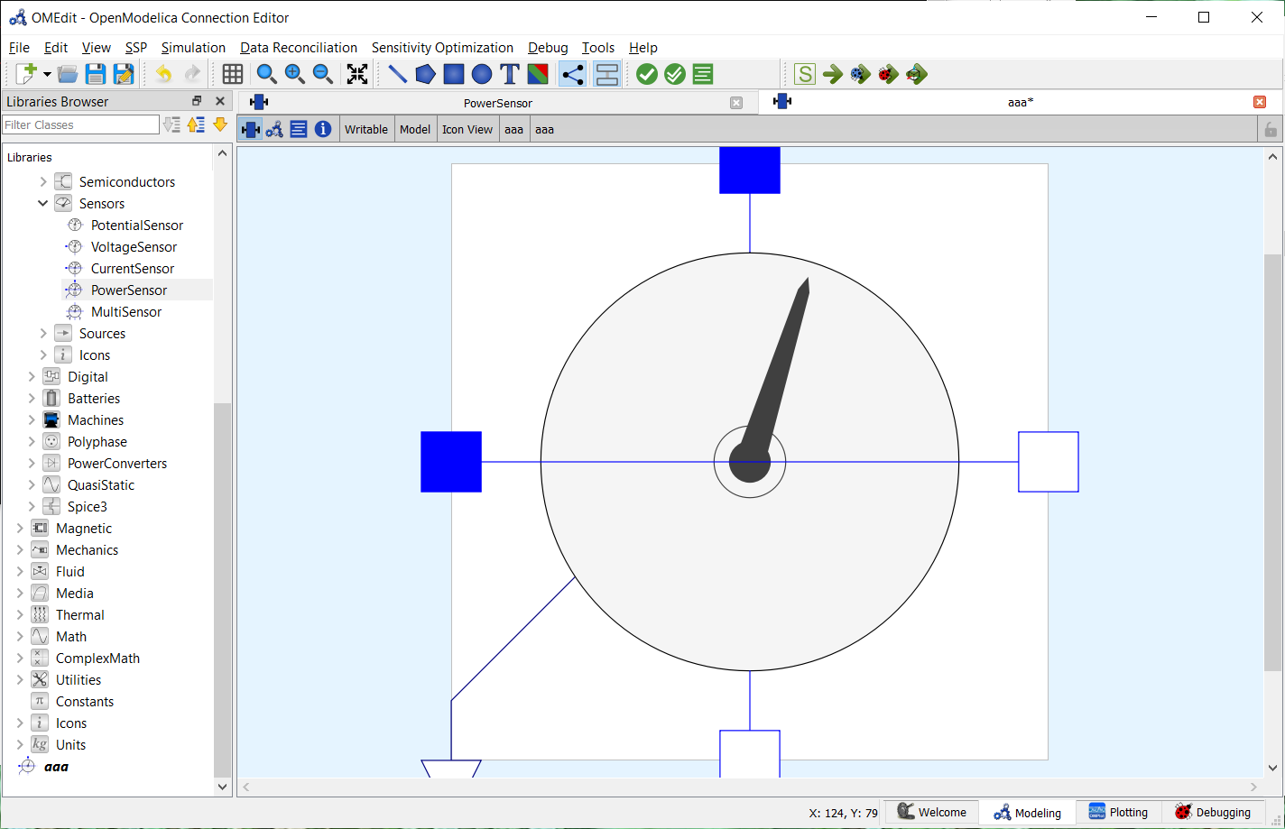Run Check Model on the current class
Image resolution: width=1285 pixels, height=829 pixels.
pos(646,74)
